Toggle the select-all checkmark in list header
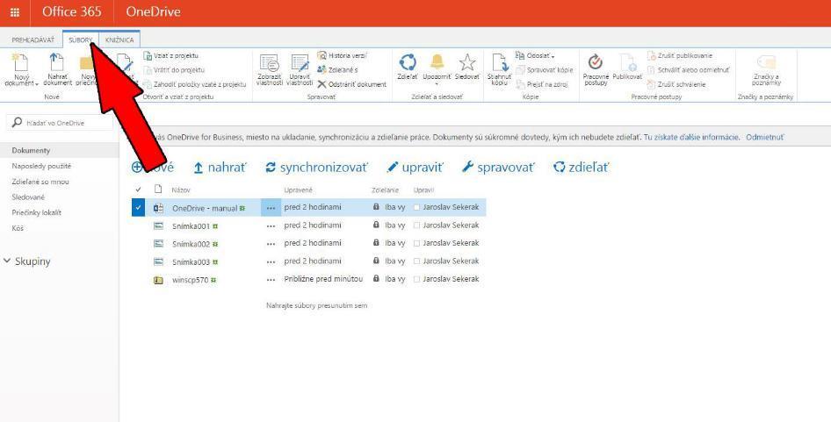831x422 pixels. point(138,190)
